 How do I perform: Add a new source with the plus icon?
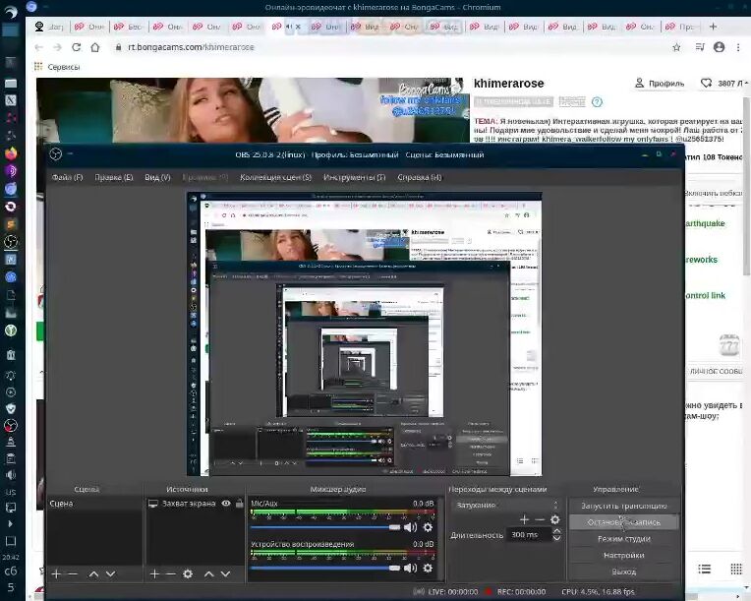(x=154, y=573)
